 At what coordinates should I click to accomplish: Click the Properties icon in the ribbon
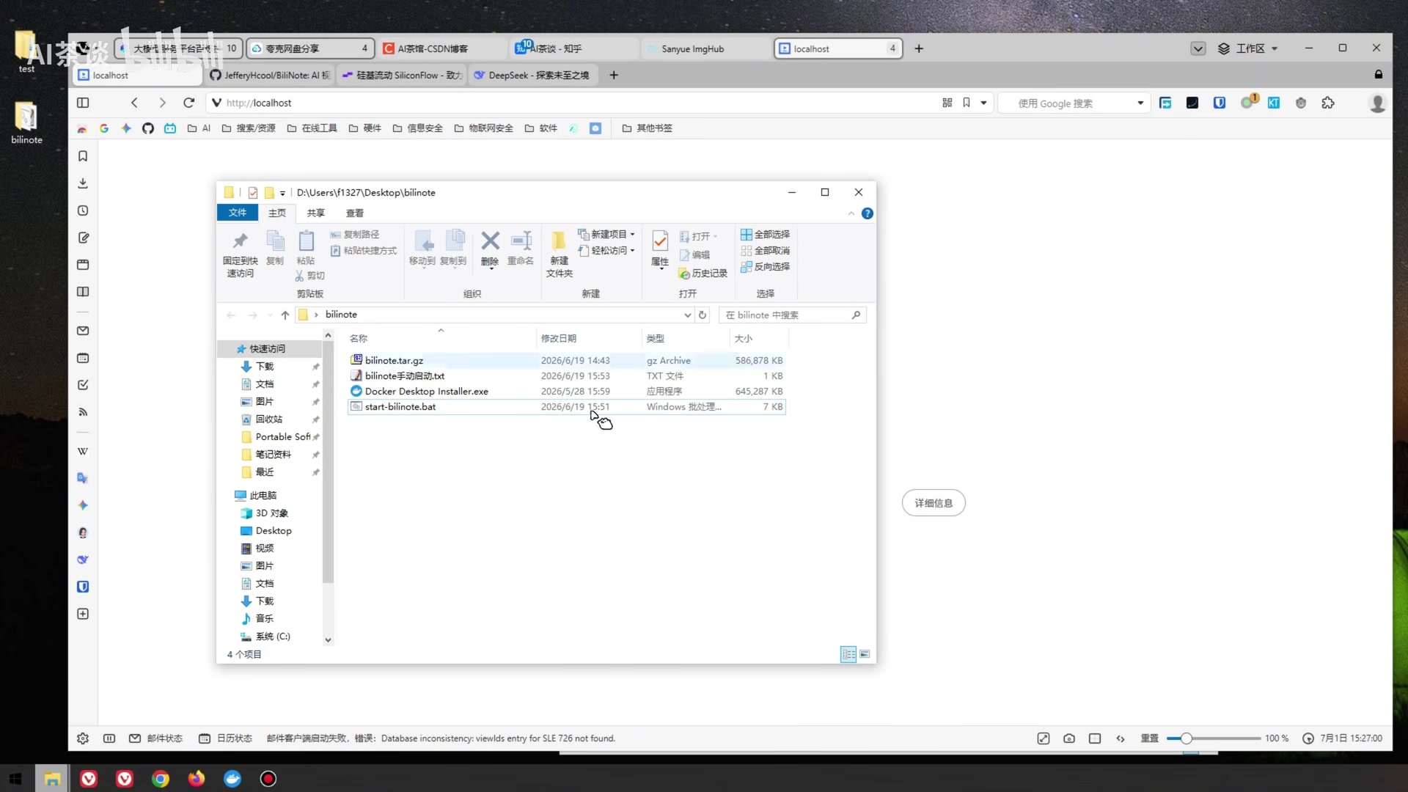(660, 248)
